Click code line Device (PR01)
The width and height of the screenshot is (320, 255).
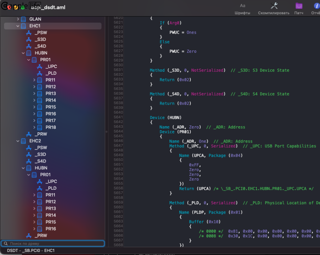pyautogui.click(x=175, y=132)
